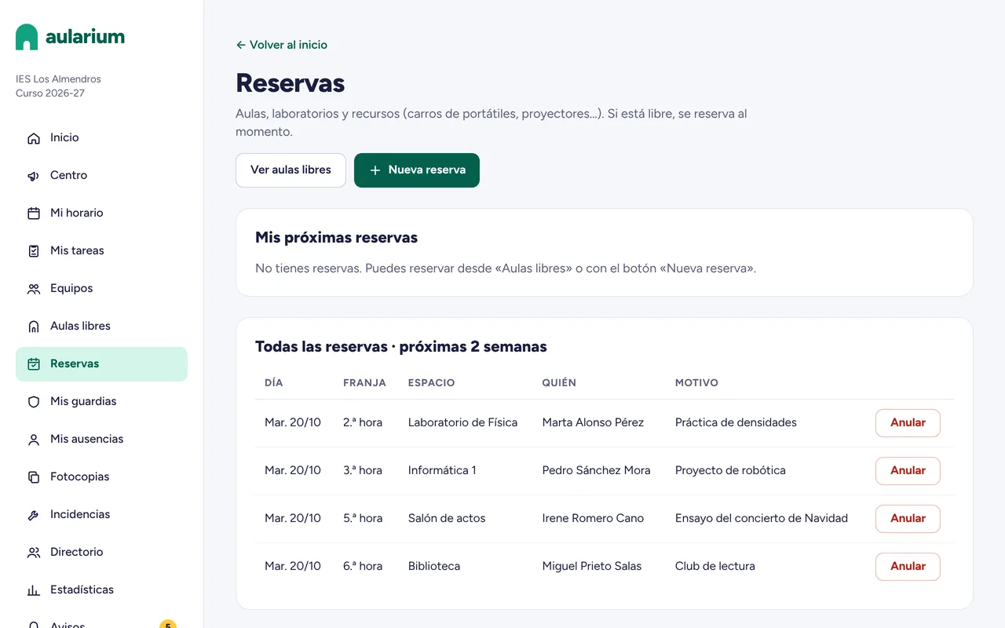Viewport: 1005px width, 628px height.
Task: Navigate to Aulas libres in sidebar
Action: pyautogui.click(x=101, y=327)
